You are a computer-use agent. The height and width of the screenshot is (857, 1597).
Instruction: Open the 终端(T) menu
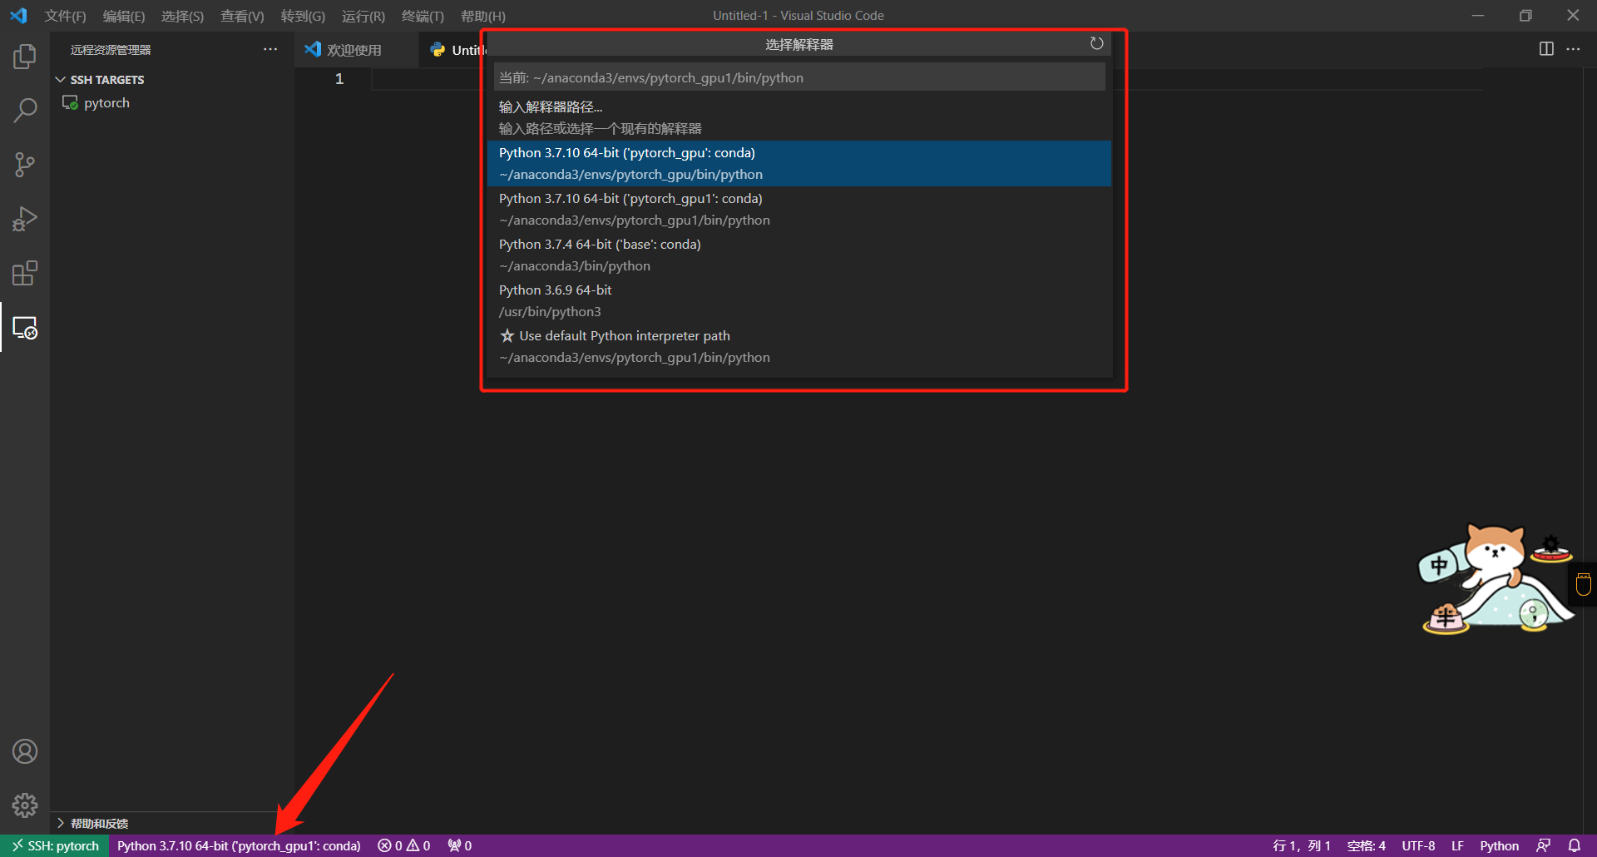click(423, 16)
